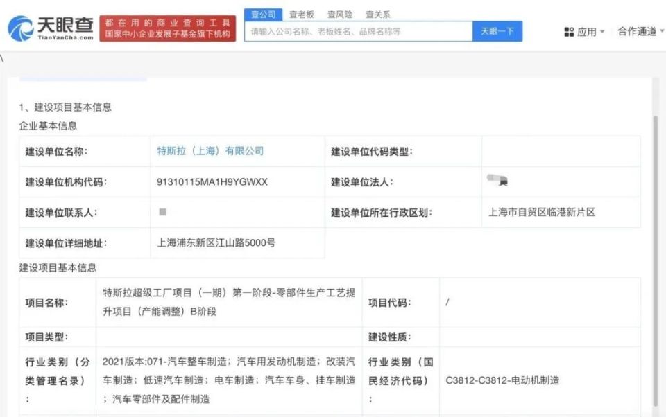Select organization code 91310115MA1H9YGWXX

pos(212,182)
